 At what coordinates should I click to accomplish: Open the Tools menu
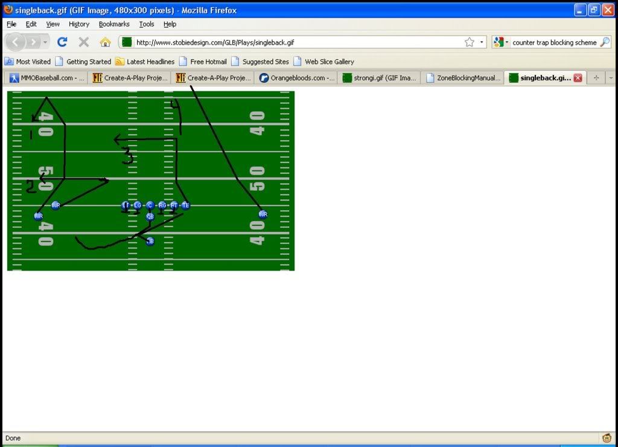(147, 24)
